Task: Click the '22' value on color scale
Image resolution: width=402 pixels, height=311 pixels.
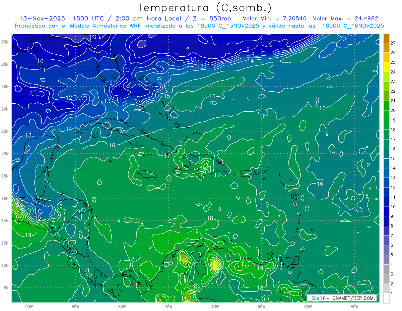Action: 393,91
